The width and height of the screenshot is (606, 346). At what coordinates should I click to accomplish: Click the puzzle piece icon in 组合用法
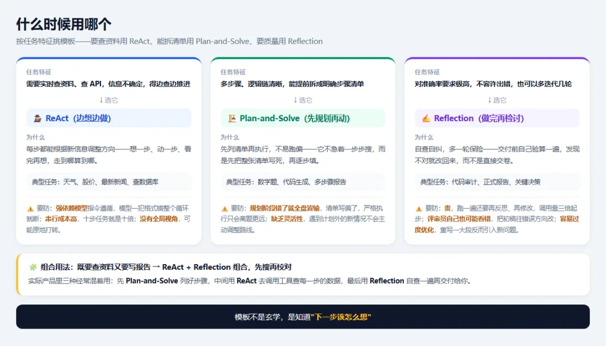(33, 267)
